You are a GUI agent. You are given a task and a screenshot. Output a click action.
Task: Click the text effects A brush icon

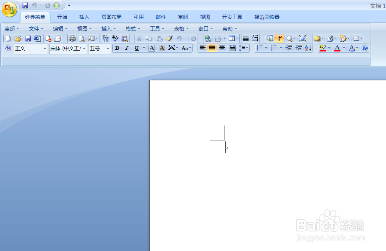pyautogui.click(x=352, y=49)
